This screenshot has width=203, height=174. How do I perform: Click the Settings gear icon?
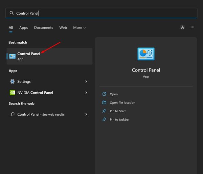click(13, 81)
